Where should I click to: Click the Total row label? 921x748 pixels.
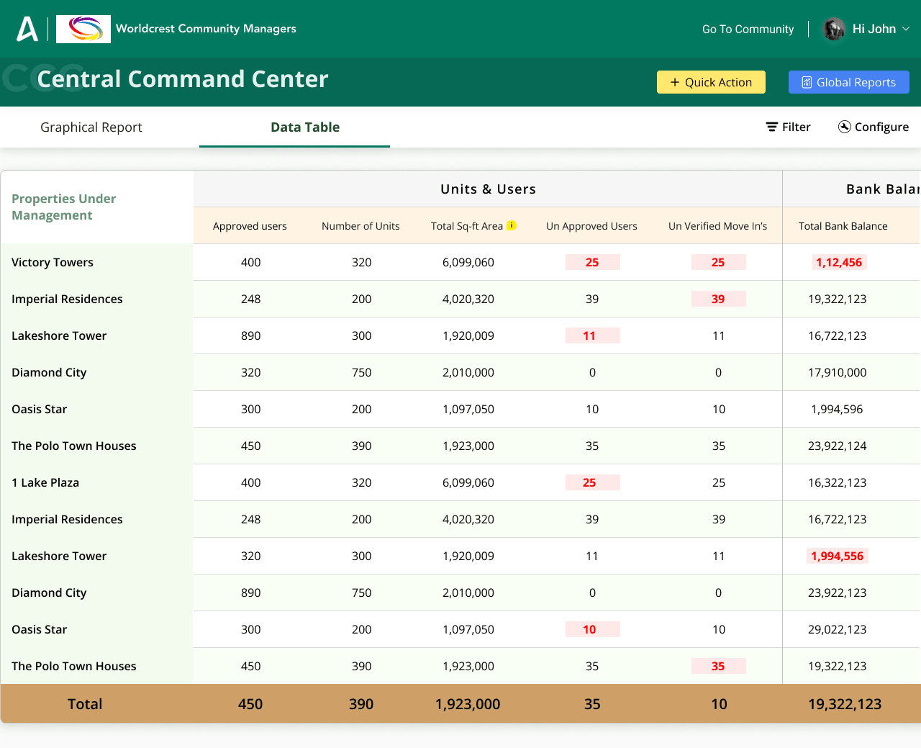(x=85, y=704)
